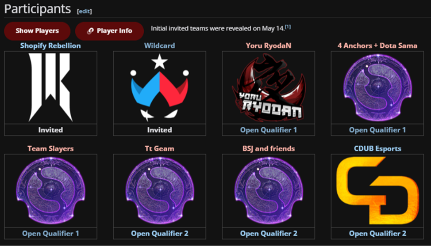The image size is (431, 246).
Task: Click the Shopify Rebellion team logo
Action: [x=50, y=87]
